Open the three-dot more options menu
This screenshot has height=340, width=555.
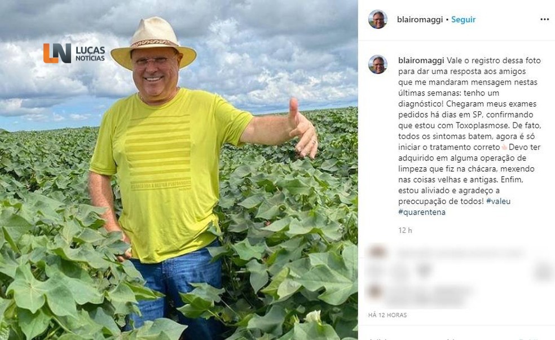tap(544, 20)
